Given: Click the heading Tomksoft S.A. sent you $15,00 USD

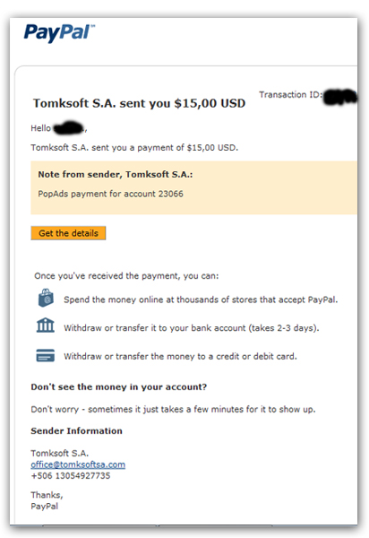Looking at the screenshot, I should 139,103.
